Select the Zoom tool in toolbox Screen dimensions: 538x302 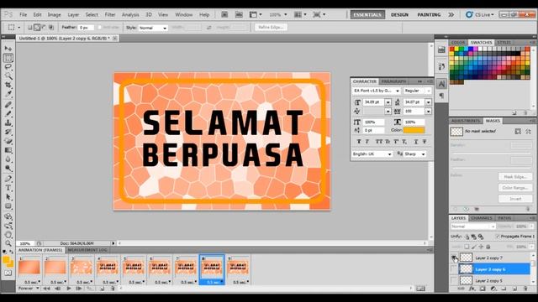8,243
